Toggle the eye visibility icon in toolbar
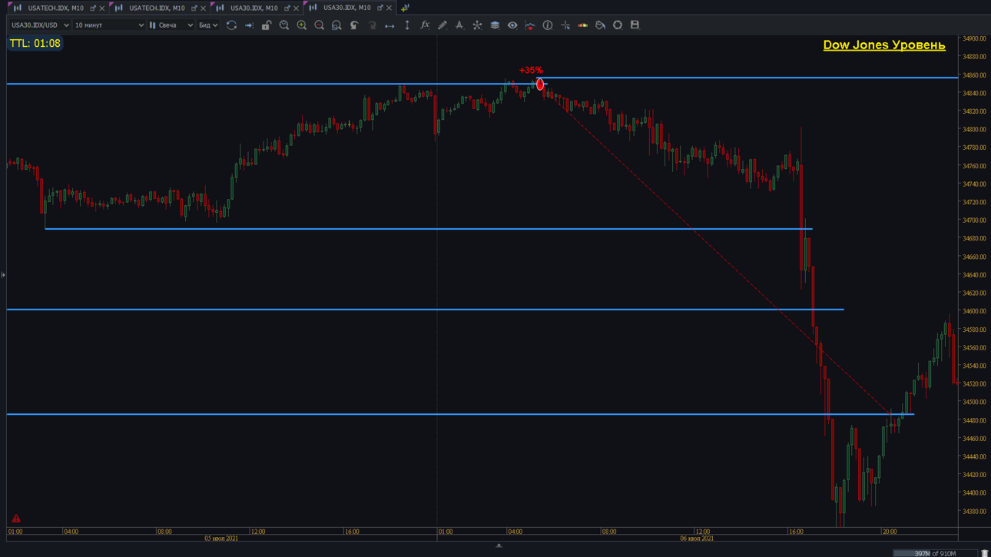Screen dimensions: 991x557 pos(512,25)
